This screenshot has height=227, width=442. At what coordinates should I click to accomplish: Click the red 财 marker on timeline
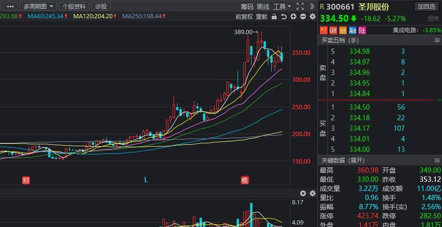pyautogui.click(x=26, y=180)
